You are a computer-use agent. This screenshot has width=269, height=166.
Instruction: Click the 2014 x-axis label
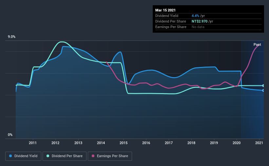click(x=101, y=143)
